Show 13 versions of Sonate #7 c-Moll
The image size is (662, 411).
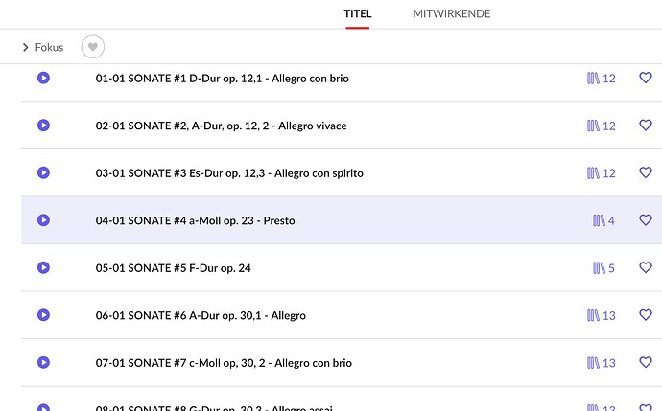pos(602,363)
